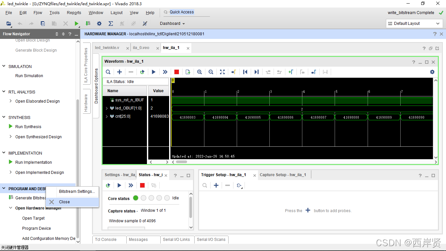Collapse the SYNTHESIS section
The image size is (446, 251).
(x=4, y=117)
